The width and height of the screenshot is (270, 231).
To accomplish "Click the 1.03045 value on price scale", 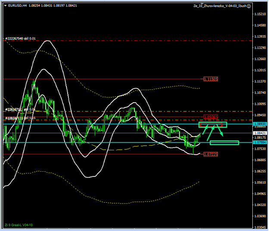I will pos(259,228).
